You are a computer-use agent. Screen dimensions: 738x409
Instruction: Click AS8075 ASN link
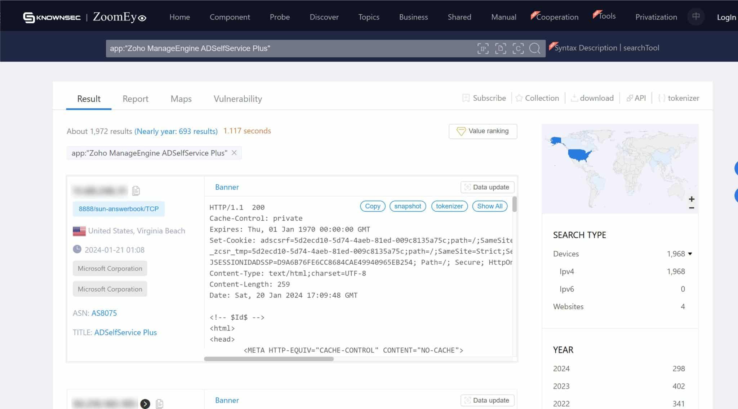104,313
